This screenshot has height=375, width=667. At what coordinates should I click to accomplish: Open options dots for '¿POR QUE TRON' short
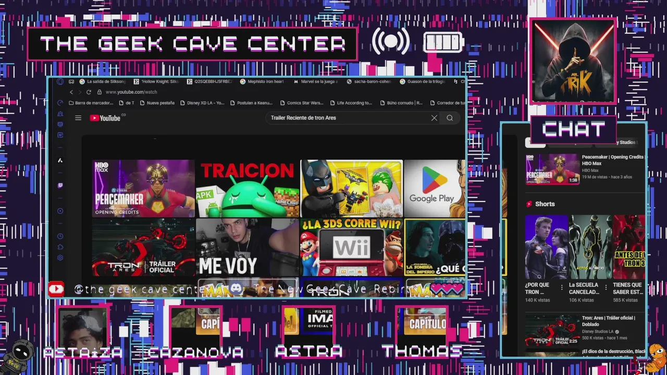[562, 287]
